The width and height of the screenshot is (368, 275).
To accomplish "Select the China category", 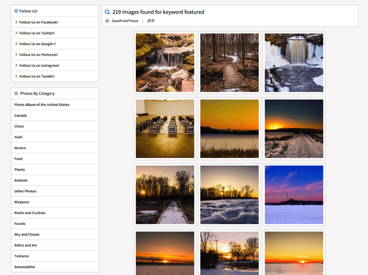I will pos(19,126).
